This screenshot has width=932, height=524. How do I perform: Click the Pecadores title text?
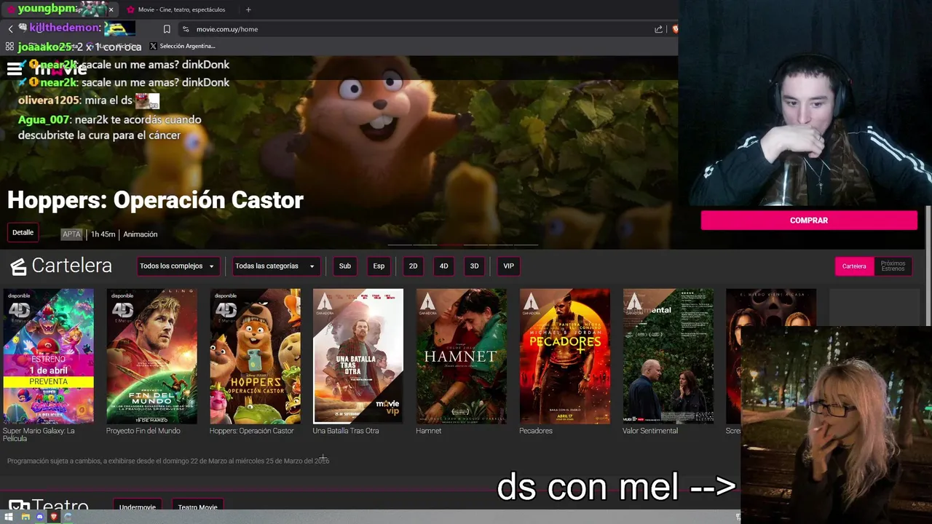[x=536, y=431]
